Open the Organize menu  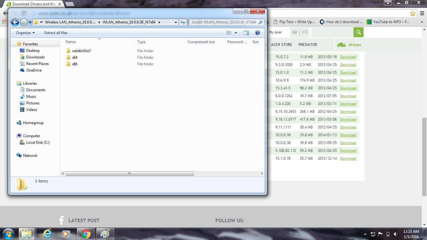tap(25, 33)
